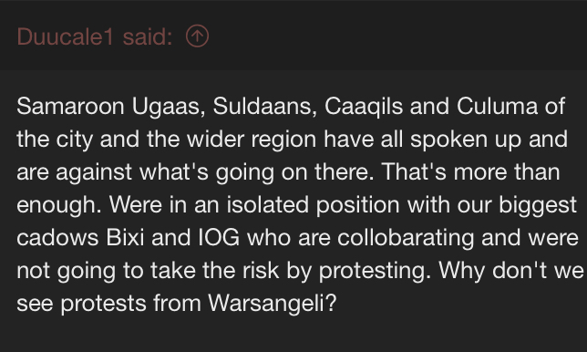Click the word 'Caaqils' in first line
The image size is (587, 352).
click(364, 106)
